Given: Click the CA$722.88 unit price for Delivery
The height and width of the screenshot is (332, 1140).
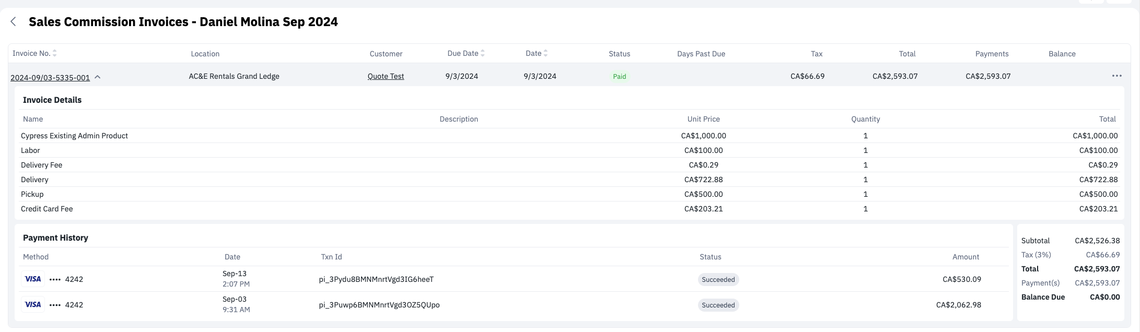Looking at the screenshot, I should tap(704, 180).
